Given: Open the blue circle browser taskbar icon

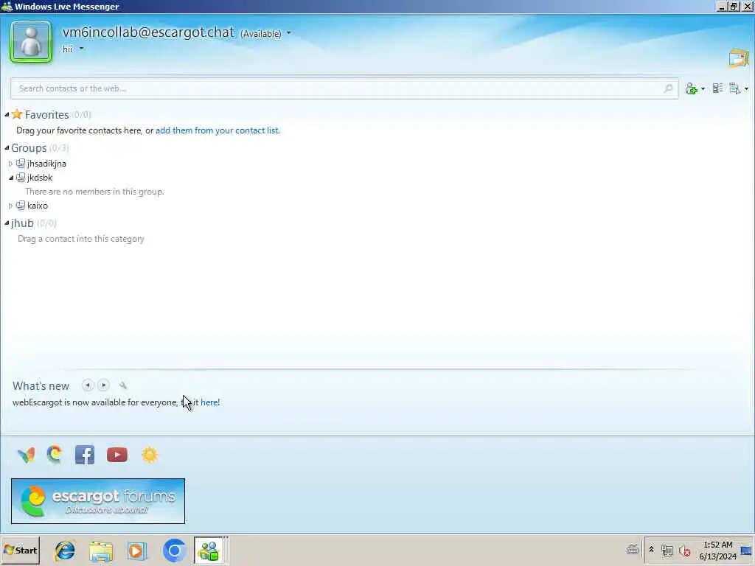Looking at the screenshot, I should (x=174, y=551).
